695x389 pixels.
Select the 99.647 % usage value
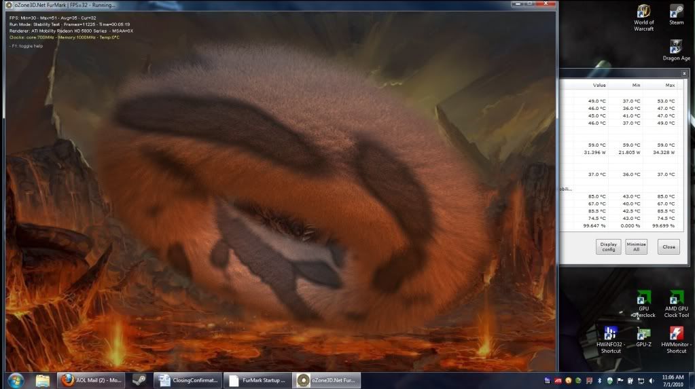(595, 226)
